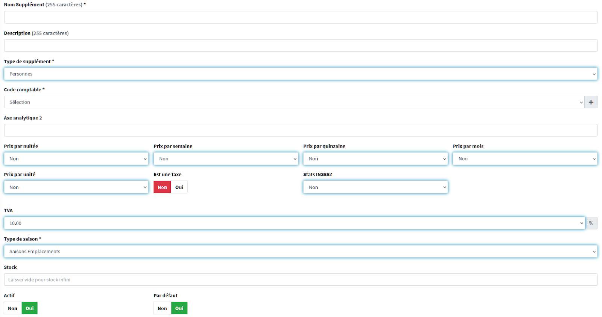Open the Prix par semaine dropdown
The height and width of the screenshot is (317, 602).
tap(226, 159)
